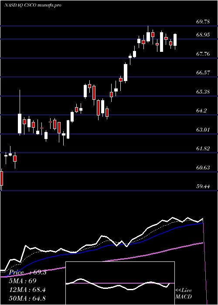Click the 60.63 price level label
218x305 pixels.
pos(203,168)
